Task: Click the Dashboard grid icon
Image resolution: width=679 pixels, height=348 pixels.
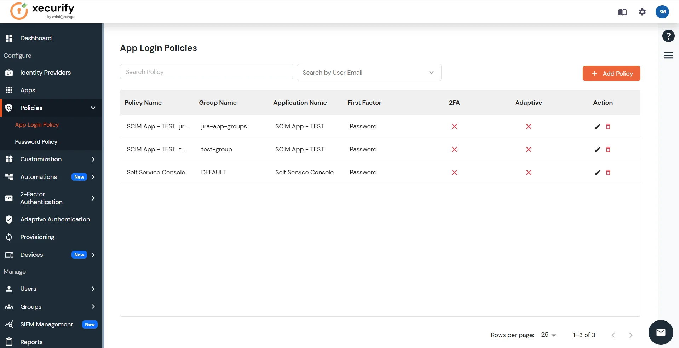Action: pyautogui.click(x=9, y=38)
